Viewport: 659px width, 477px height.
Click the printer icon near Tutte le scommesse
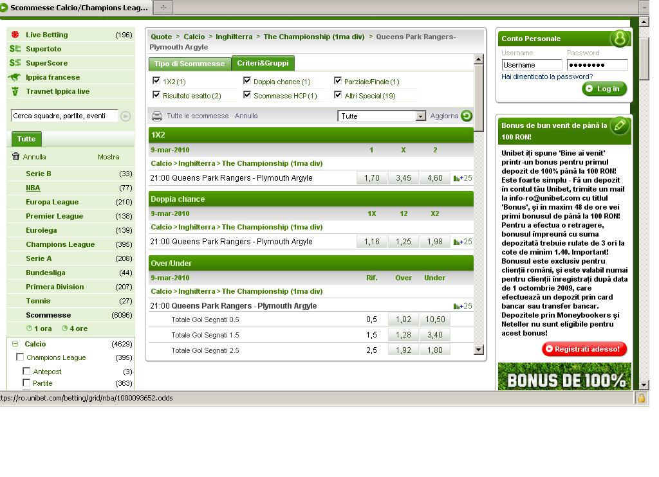pos(157,116)
